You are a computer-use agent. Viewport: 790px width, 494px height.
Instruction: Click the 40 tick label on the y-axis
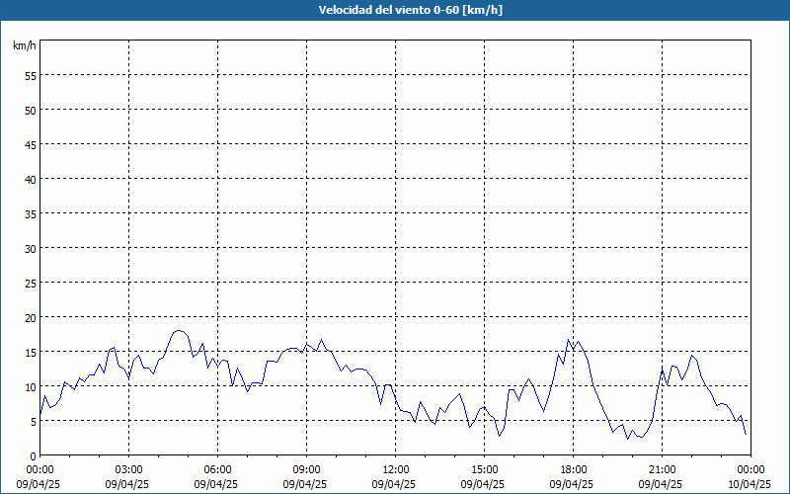[x=31, y=179]
